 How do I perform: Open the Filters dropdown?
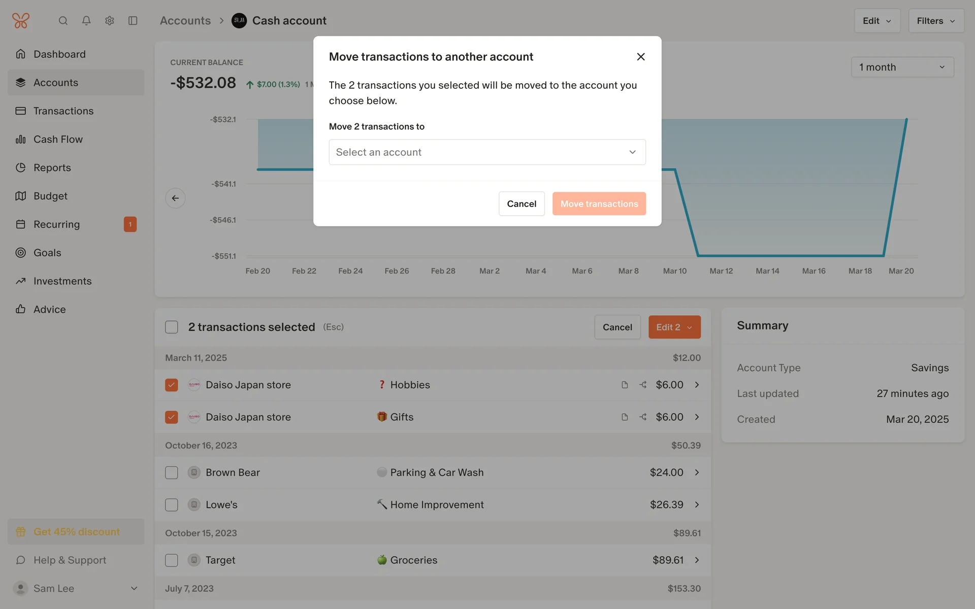pyautogui.click(x=935, y=21)
